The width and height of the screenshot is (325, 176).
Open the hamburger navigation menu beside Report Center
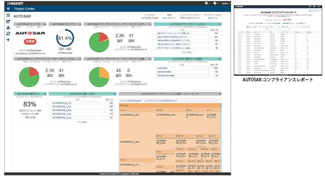coord(8,9)
